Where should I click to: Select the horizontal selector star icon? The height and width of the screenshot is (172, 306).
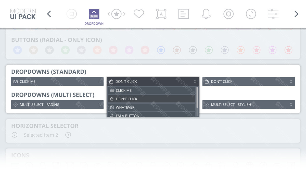pos(116,14)
